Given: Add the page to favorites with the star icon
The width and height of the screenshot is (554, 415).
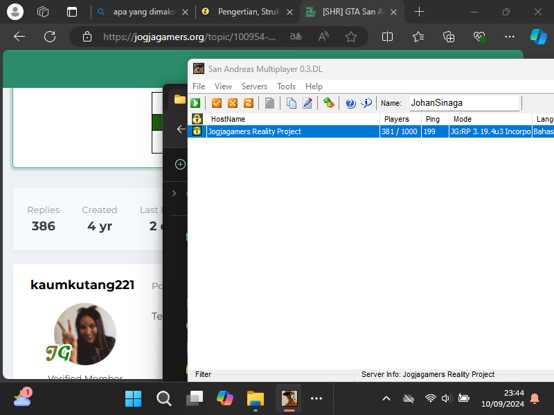Looking at the screenshot, I should (351, 37).
